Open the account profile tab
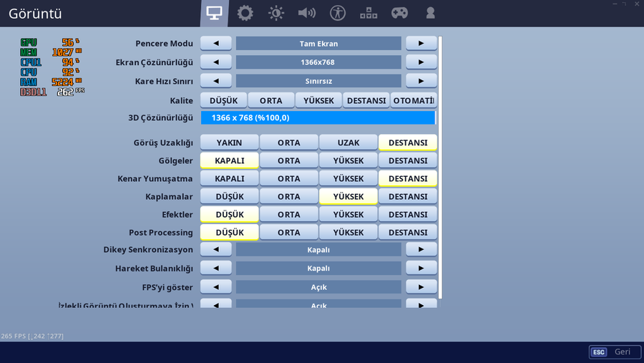 pyautogui.click(x=430, y=13)
